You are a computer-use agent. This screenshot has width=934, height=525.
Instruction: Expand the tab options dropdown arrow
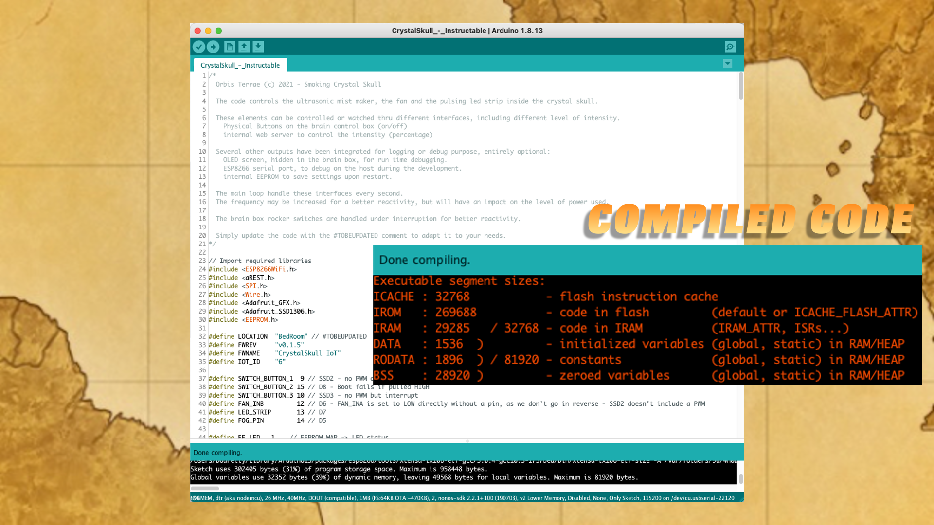[727, 64]
